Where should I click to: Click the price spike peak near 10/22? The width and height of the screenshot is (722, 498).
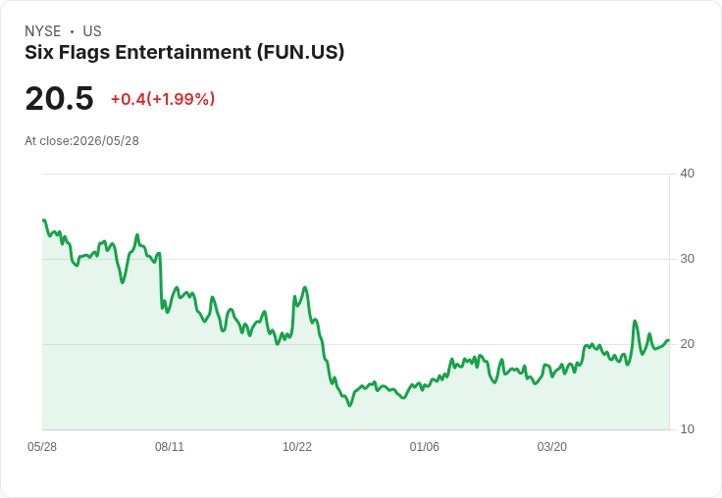[305, 287]
